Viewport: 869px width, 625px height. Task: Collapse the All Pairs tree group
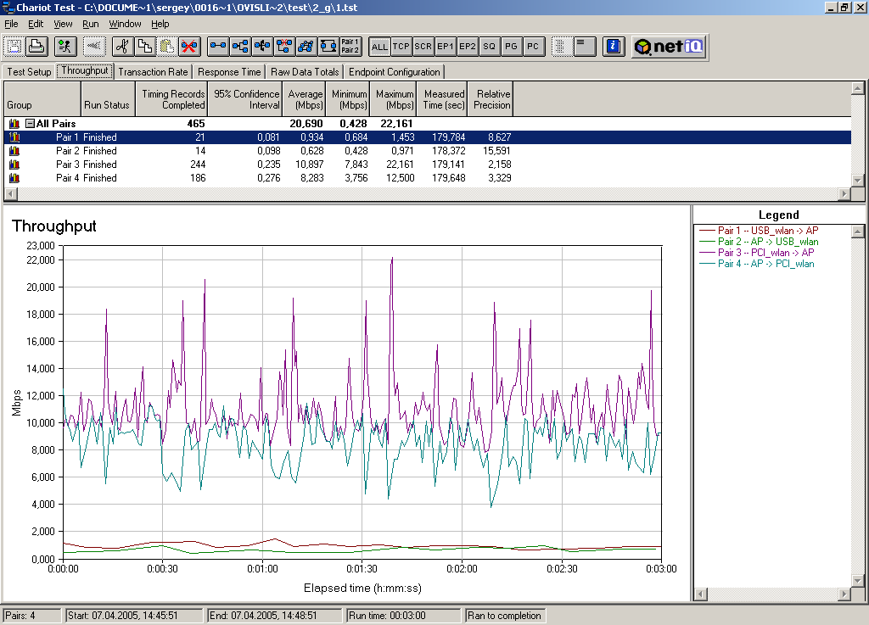pos(31,124)
